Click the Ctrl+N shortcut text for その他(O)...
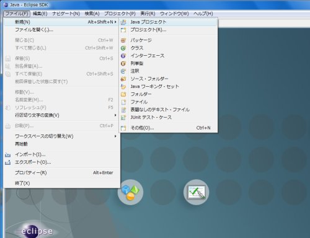310x238 pixels. tap(203, 128)
